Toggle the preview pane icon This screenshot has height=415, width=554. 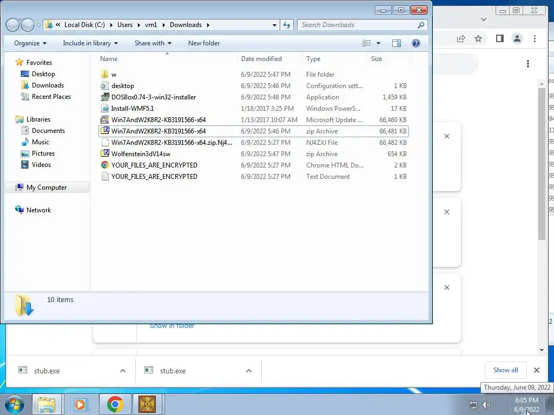(x=397, y=43)
